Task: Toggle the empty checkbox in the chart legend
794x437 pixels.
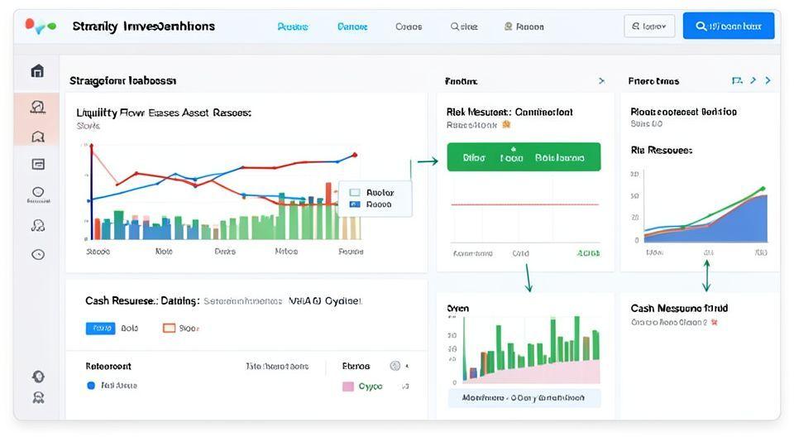Action: 355,191
